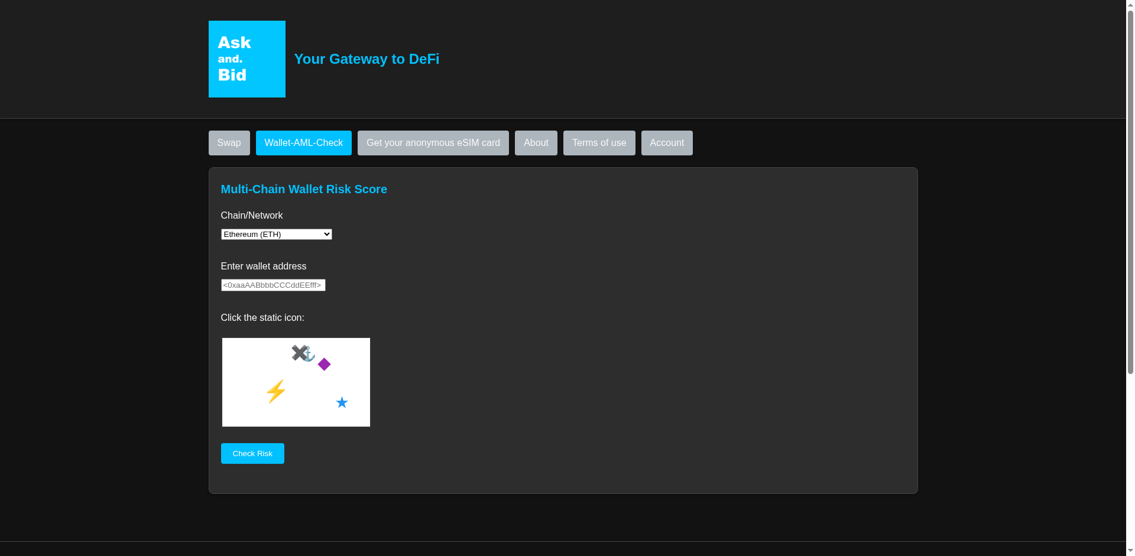Open the Terms of use tab
Screen dimensions: 1135x556
[599, 143]
